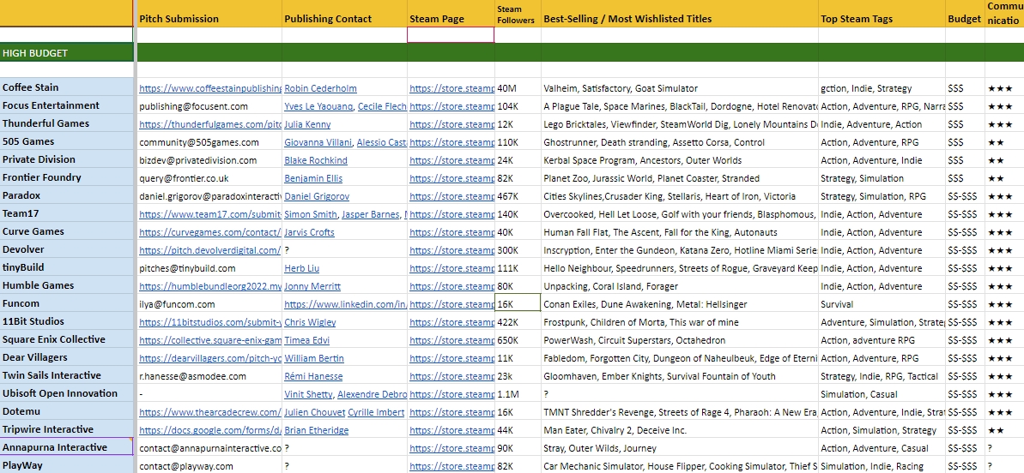Click the Funcom LinkedIn contact link

point(345,304)
